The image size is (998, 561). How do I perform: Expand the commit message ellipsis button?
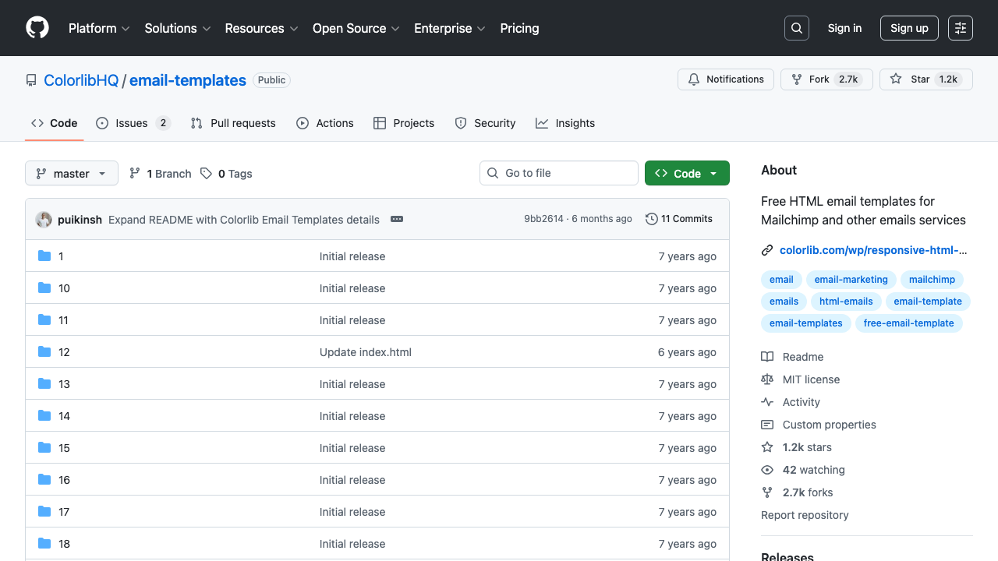(397, 219)
